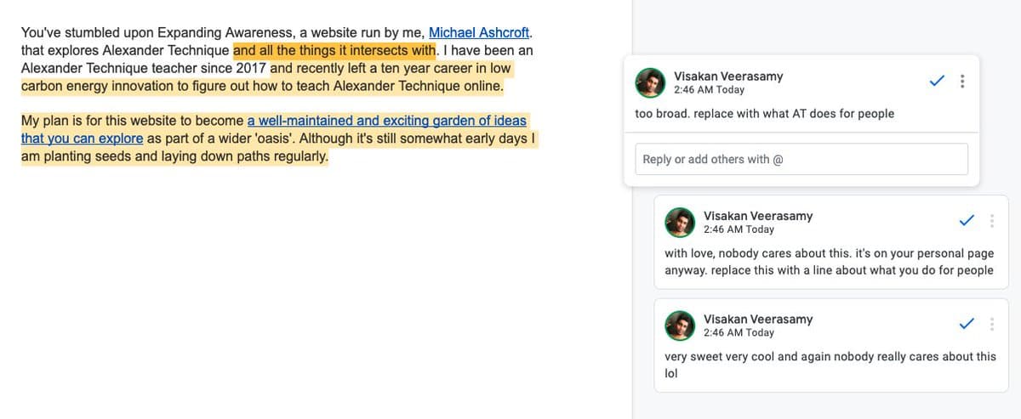The height and width of the screenshot is (419, 1021).
Task: Open the Michael Ashcroft link
Action: (x=479, y=33)
